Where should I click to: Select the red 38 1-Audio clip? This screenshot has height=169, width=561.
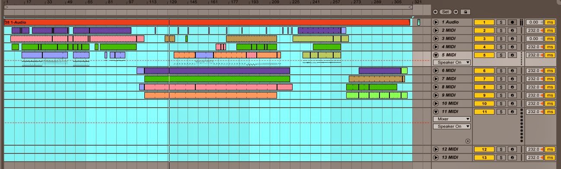pyautogui.click(x=207, y=22)
